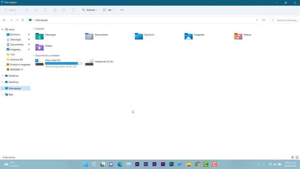This screenshot has height=169, width=300.
Task: Collapse the Inicio tree node
Action: tap(2, 30)
